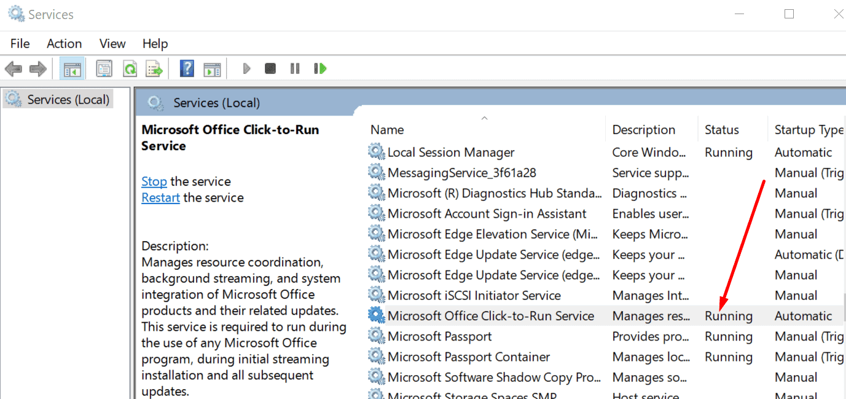Sort by the Description column header
The height and width of the screenshot is (399, 846).
coord(644,130)
